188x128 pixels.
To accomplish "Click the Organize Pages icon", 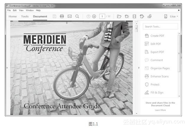I will [x=147, y=68].
